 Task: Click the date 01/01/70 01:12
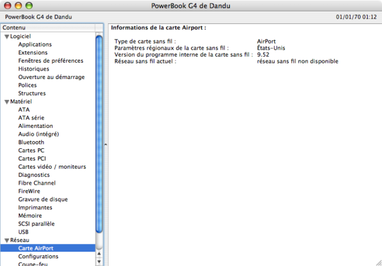pos(356,17)
